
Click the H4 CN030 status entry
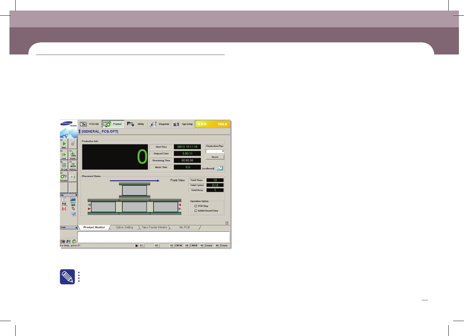pos(191,246)
